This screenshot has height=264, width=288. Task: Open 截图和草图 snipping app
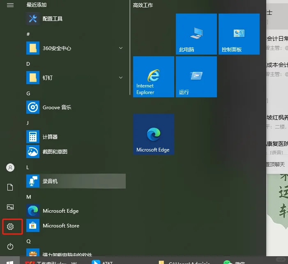[x=76, y=152]
